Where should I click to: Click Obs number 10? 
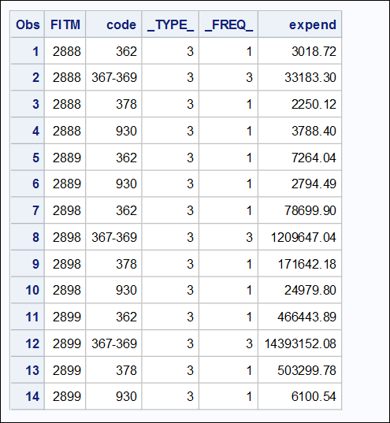coord(32,290)
